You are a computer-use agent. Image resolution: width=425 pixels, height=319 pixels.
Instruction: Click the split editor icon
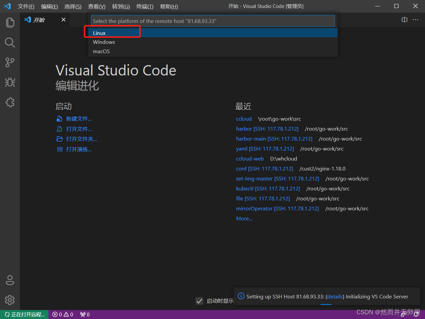[x=404, y=20]
